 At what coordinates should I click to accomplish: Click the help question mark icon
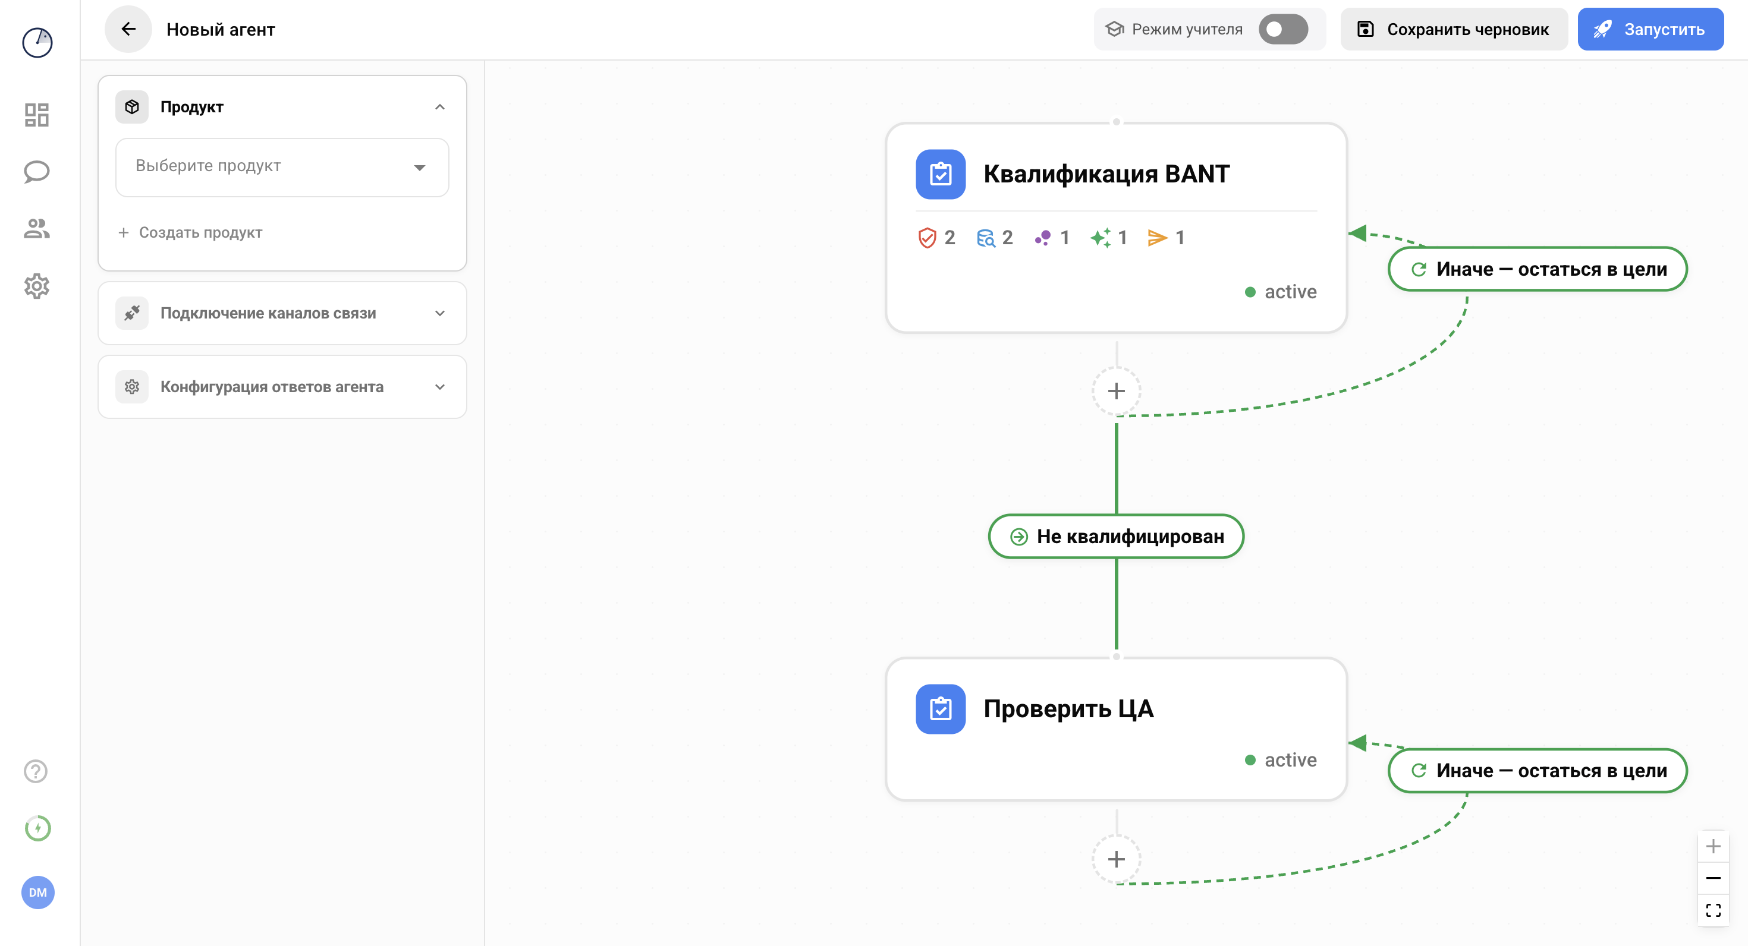(36, 771)
